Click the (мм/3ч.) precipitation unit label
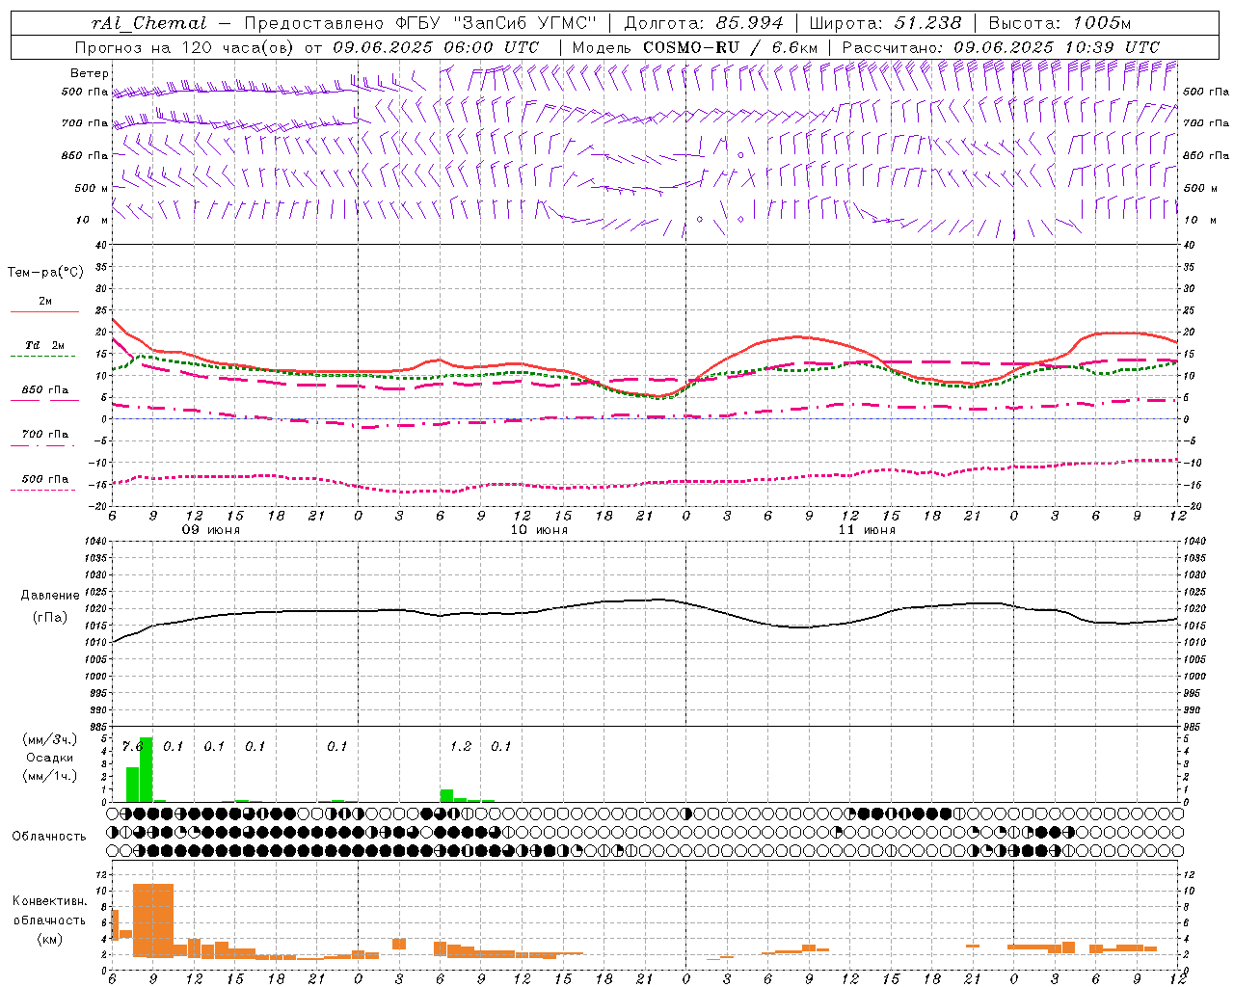 pos(50,739)
